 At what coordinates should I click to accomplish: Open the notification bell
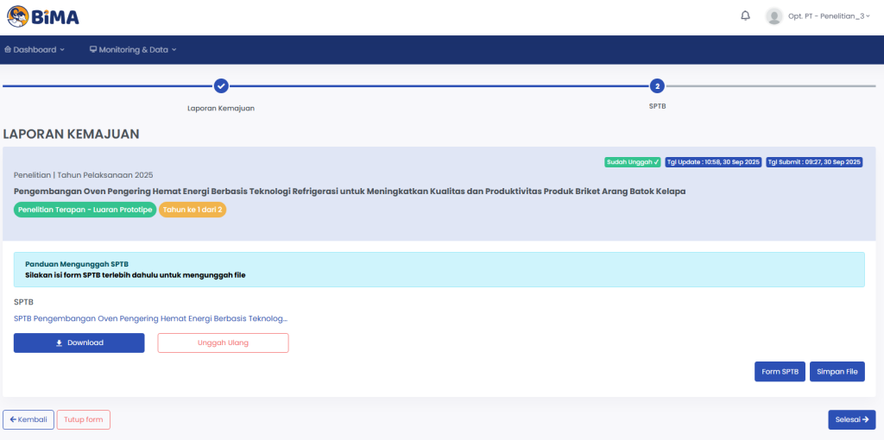[745, 16]
